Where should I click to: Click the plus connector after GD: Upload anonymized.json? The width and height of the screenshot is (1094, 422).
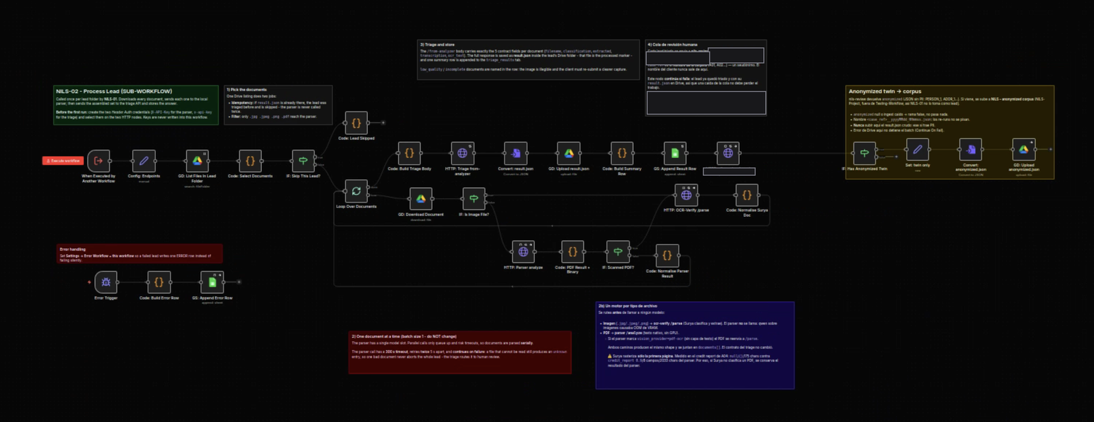pyautogui.click(x=1050, y=149)
